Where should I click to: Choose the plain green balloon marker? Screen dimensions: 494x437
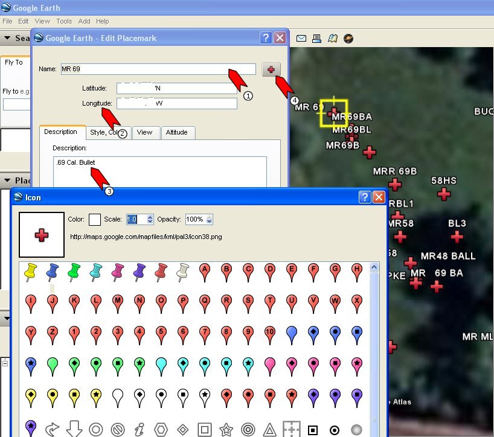pos(53,367)
